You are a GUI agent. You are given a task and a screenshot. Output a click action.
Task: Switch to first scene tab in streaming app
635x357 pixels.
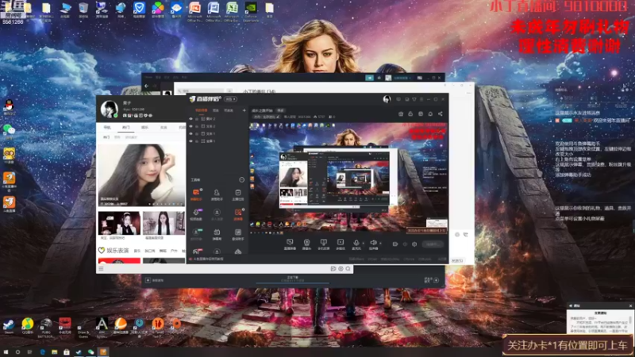point(202,110)
